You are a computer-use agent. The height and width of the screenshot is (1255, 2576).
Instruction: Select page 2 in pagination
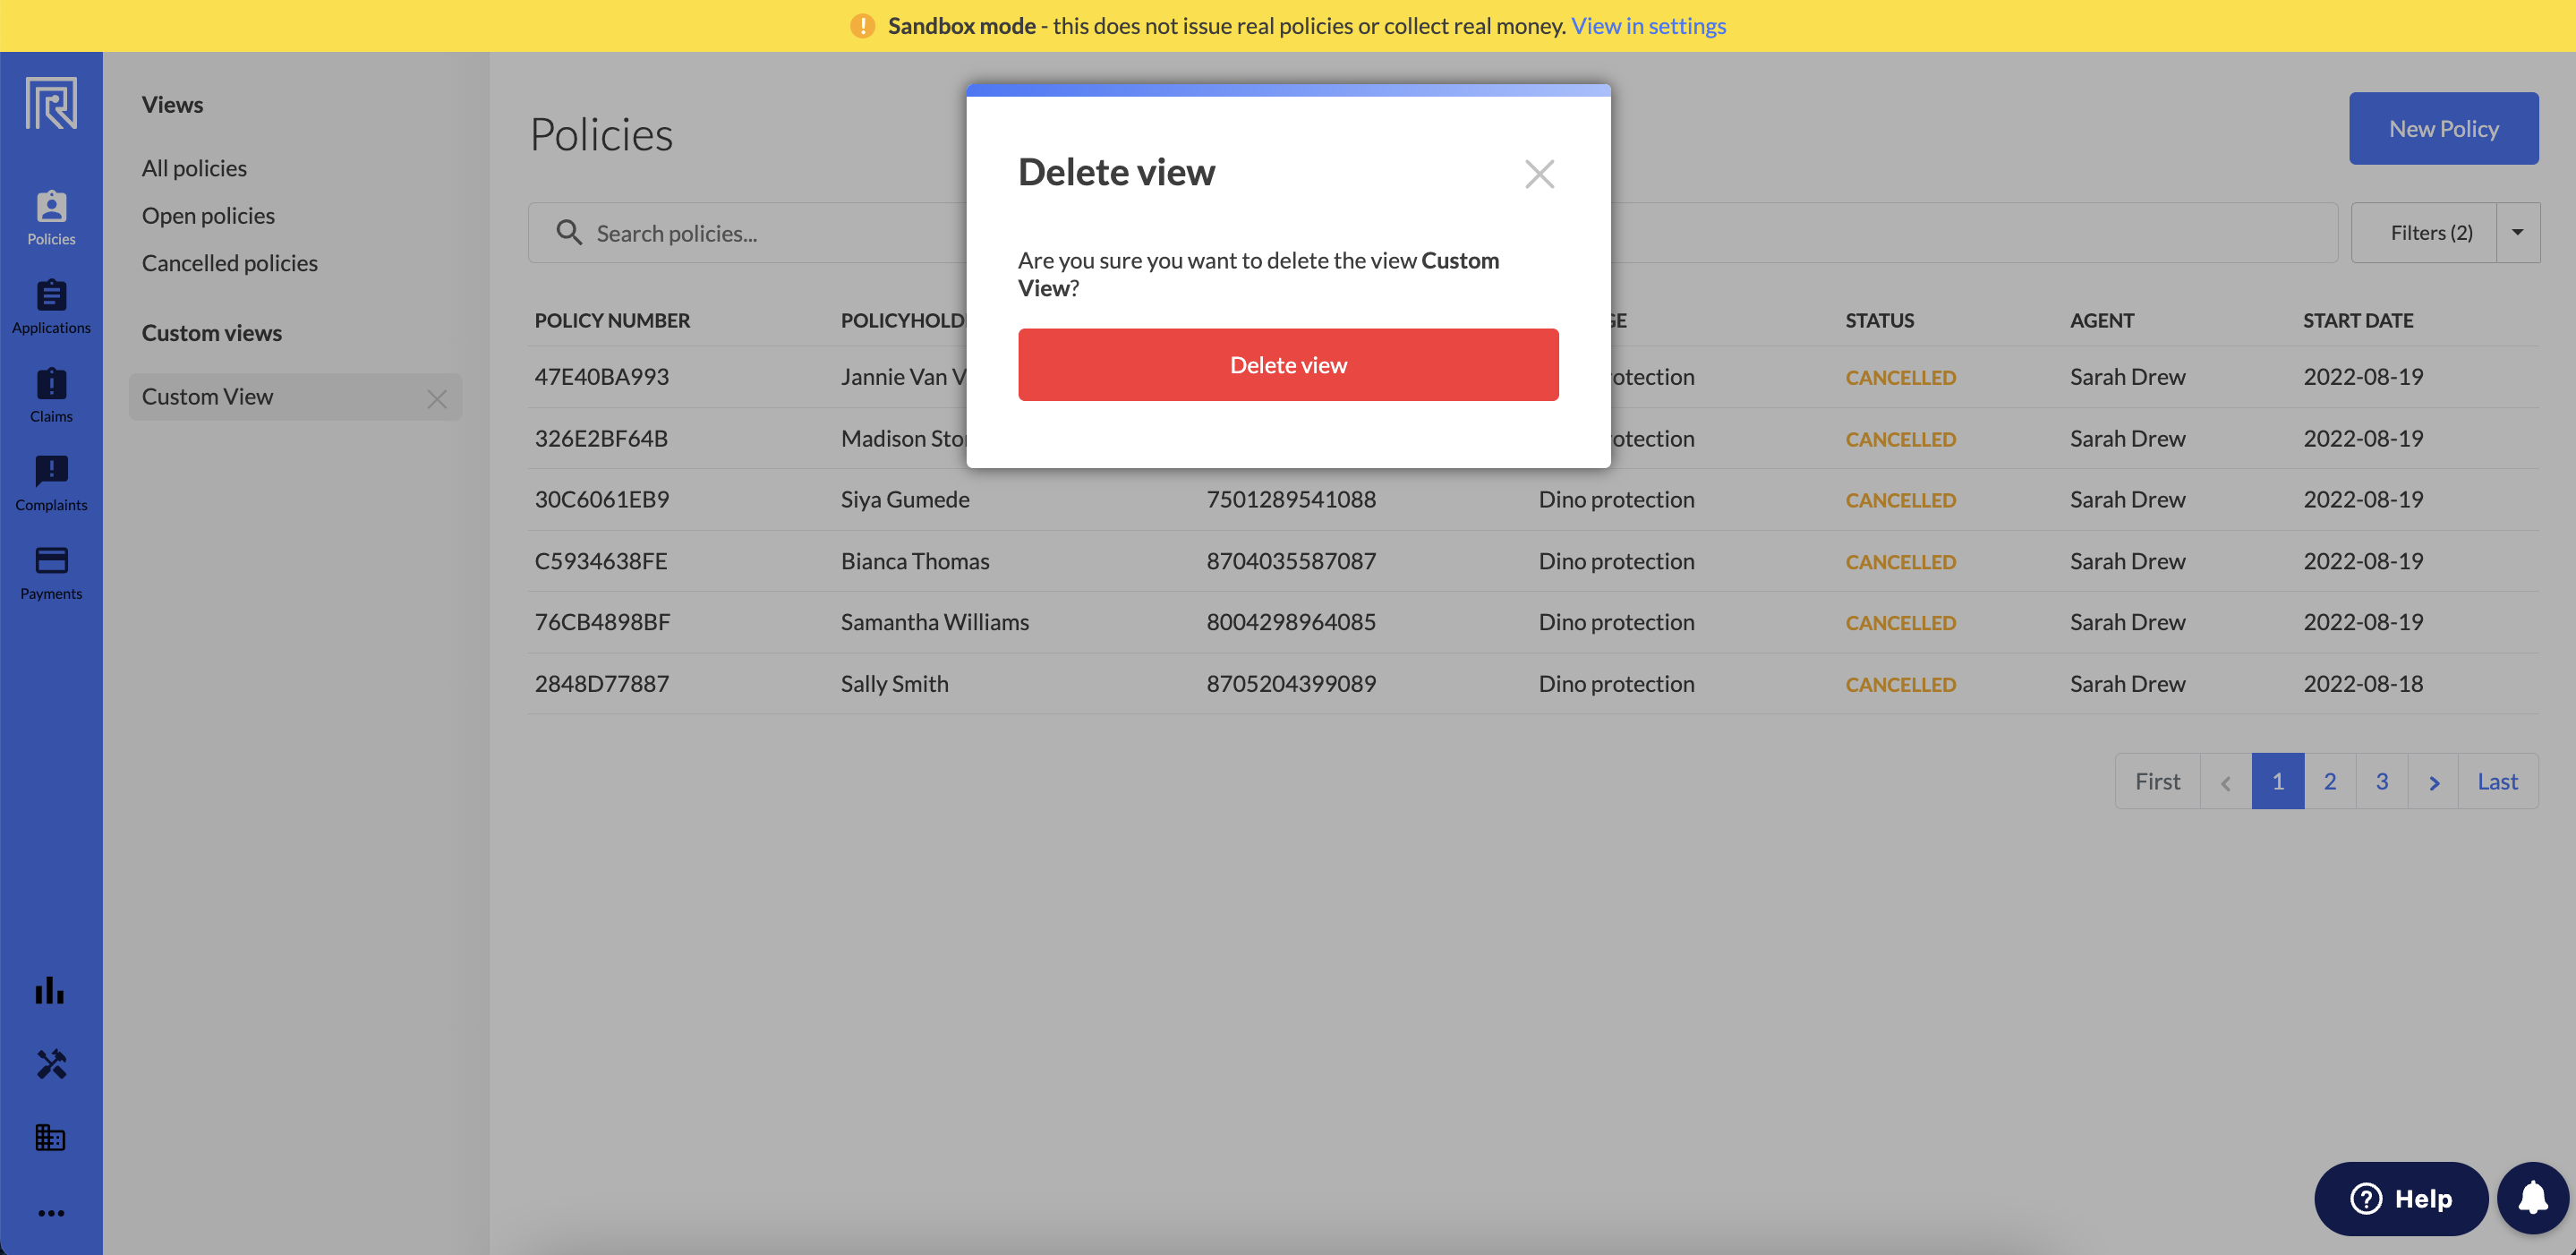point(2330,781)
